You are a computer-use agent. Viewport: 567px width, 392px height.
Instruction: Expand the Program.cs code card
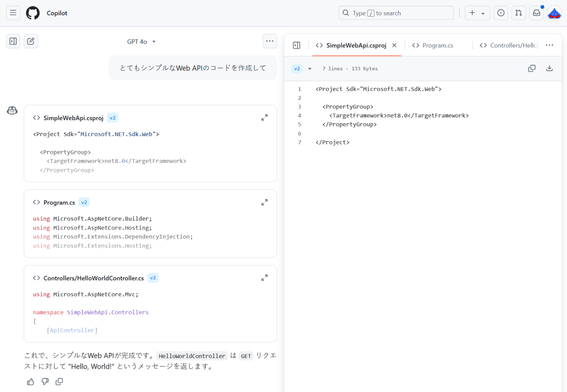(x=265, y=202)
